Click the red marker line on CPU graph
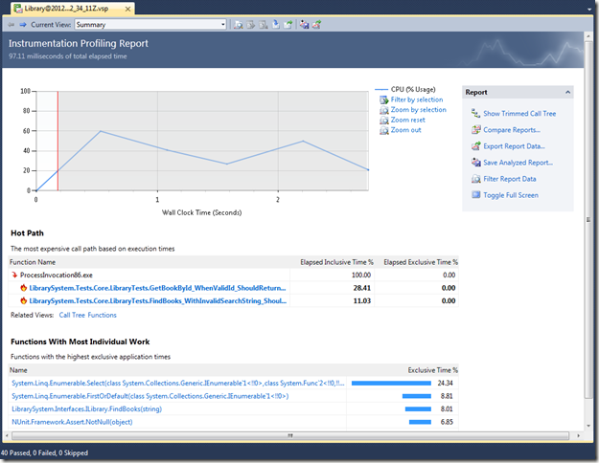Viewport: 599px width, 463px height. click(x=58, y=141)
